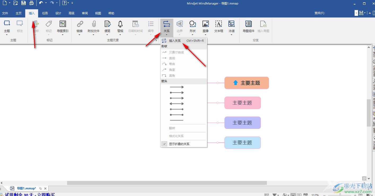
Task: Switch to the 任务 ribbon tab
Action: click(45, 13)
